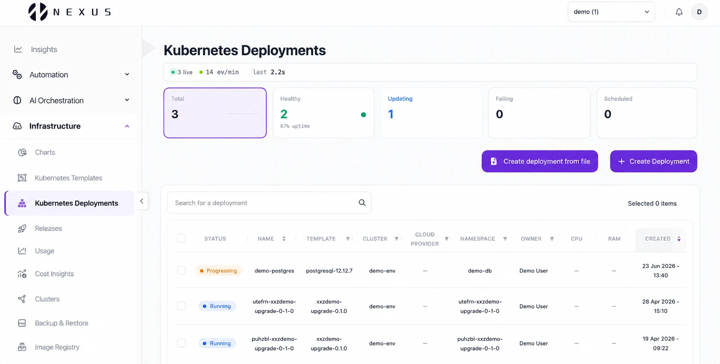
Task: Click the Clusters share-node icon
Action: (22, 299)
